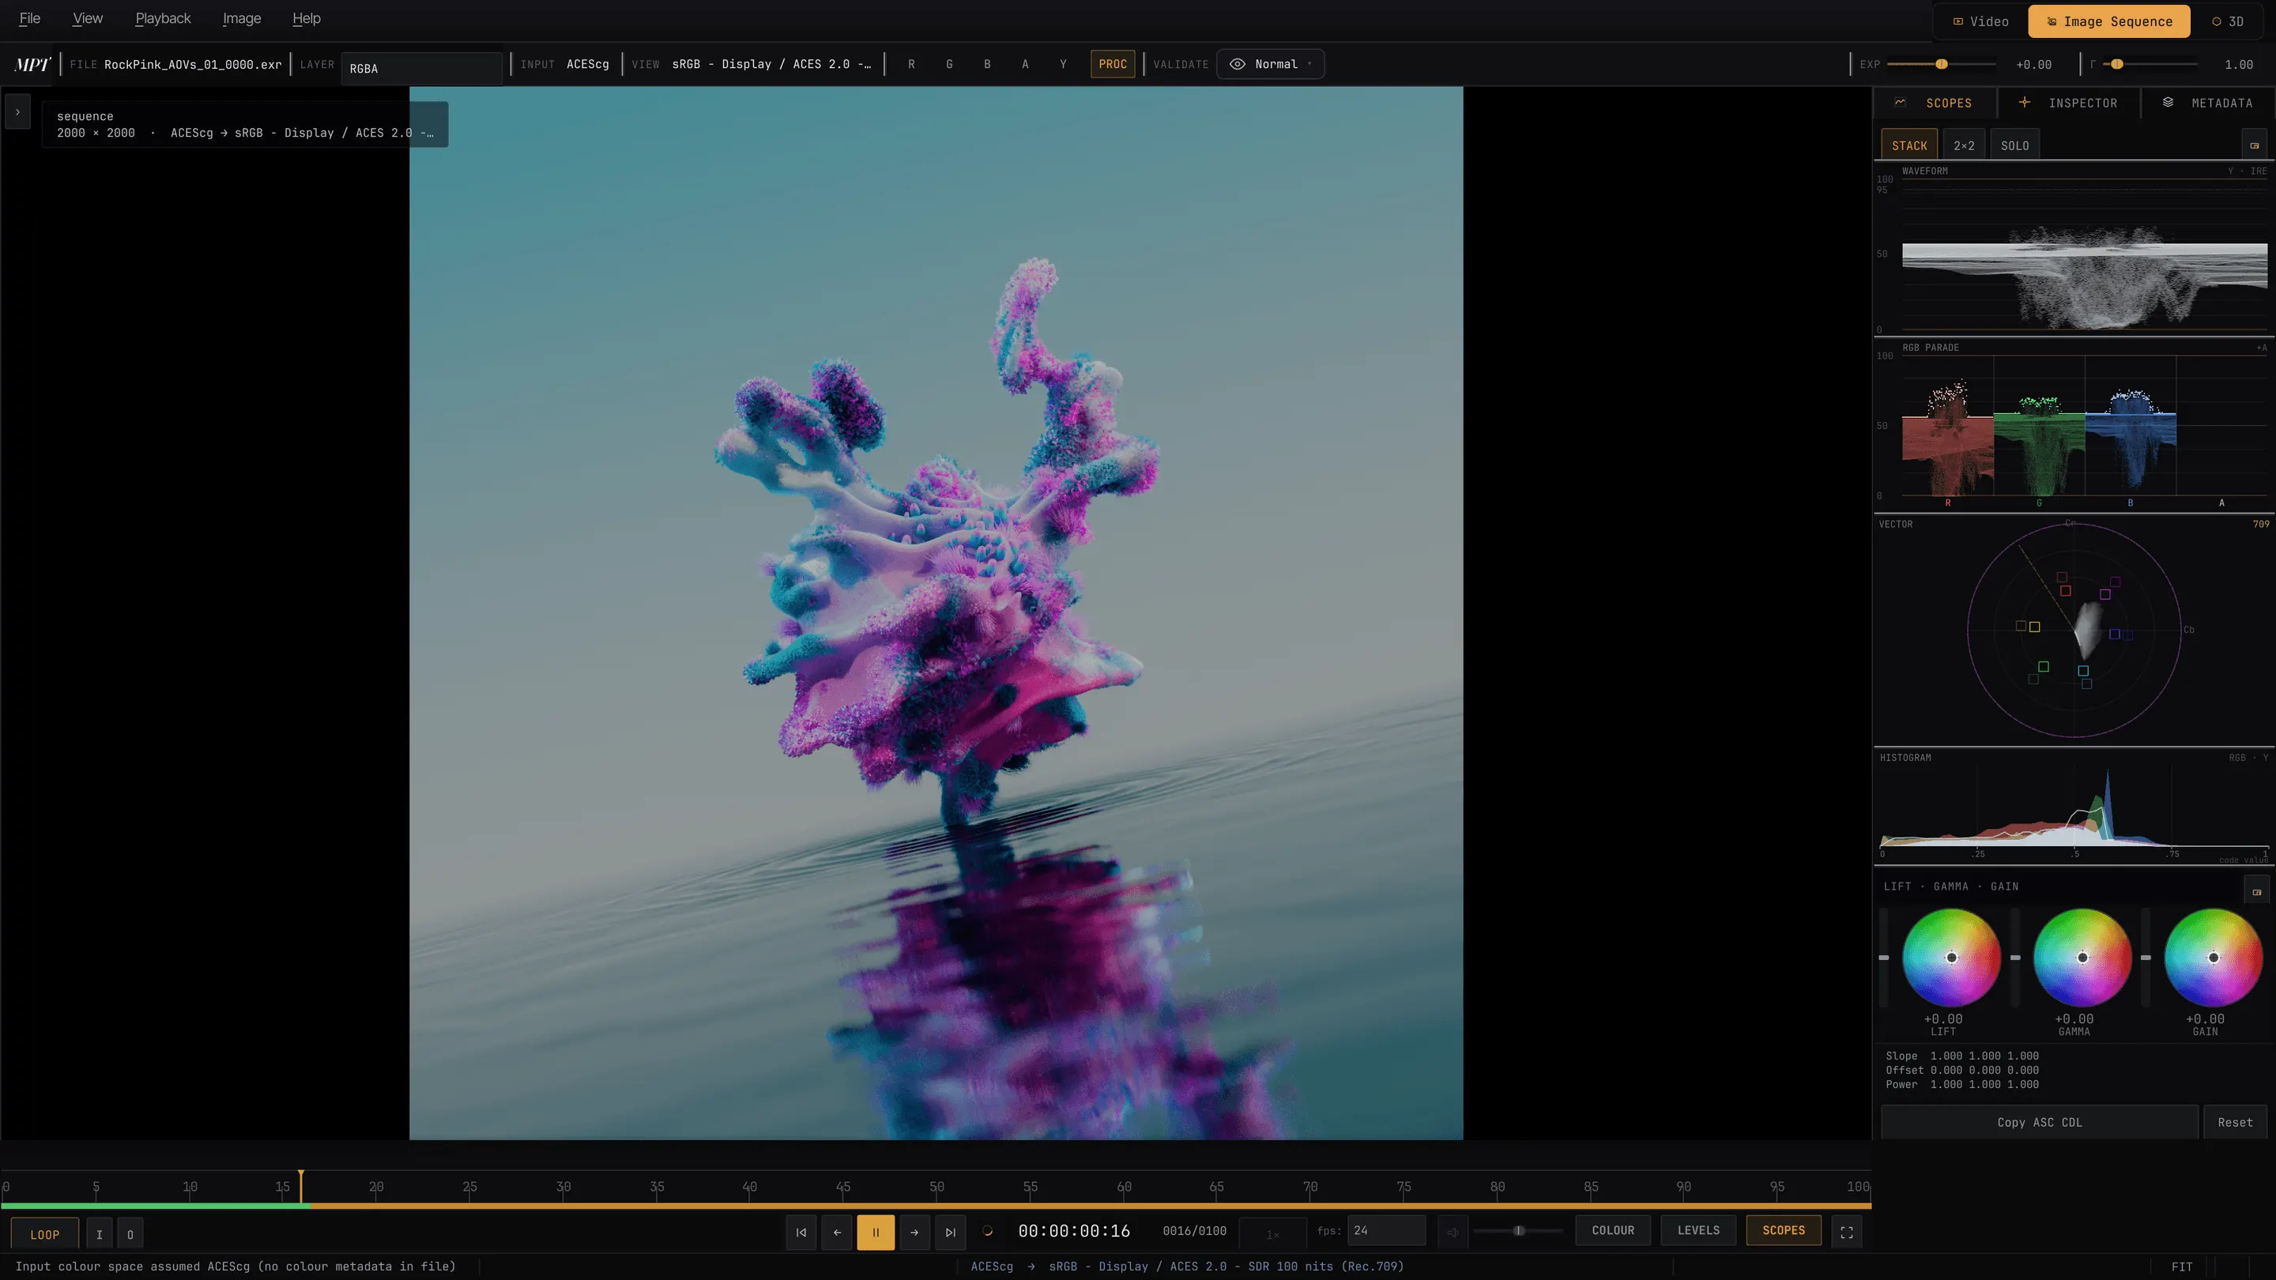2276x1280 pixels.
Task: Toggle the PROC processing button
Action: (x=1113, y=65)
